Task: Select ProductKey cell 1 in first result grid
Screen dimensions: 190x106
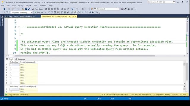Action: click(15, 65)
